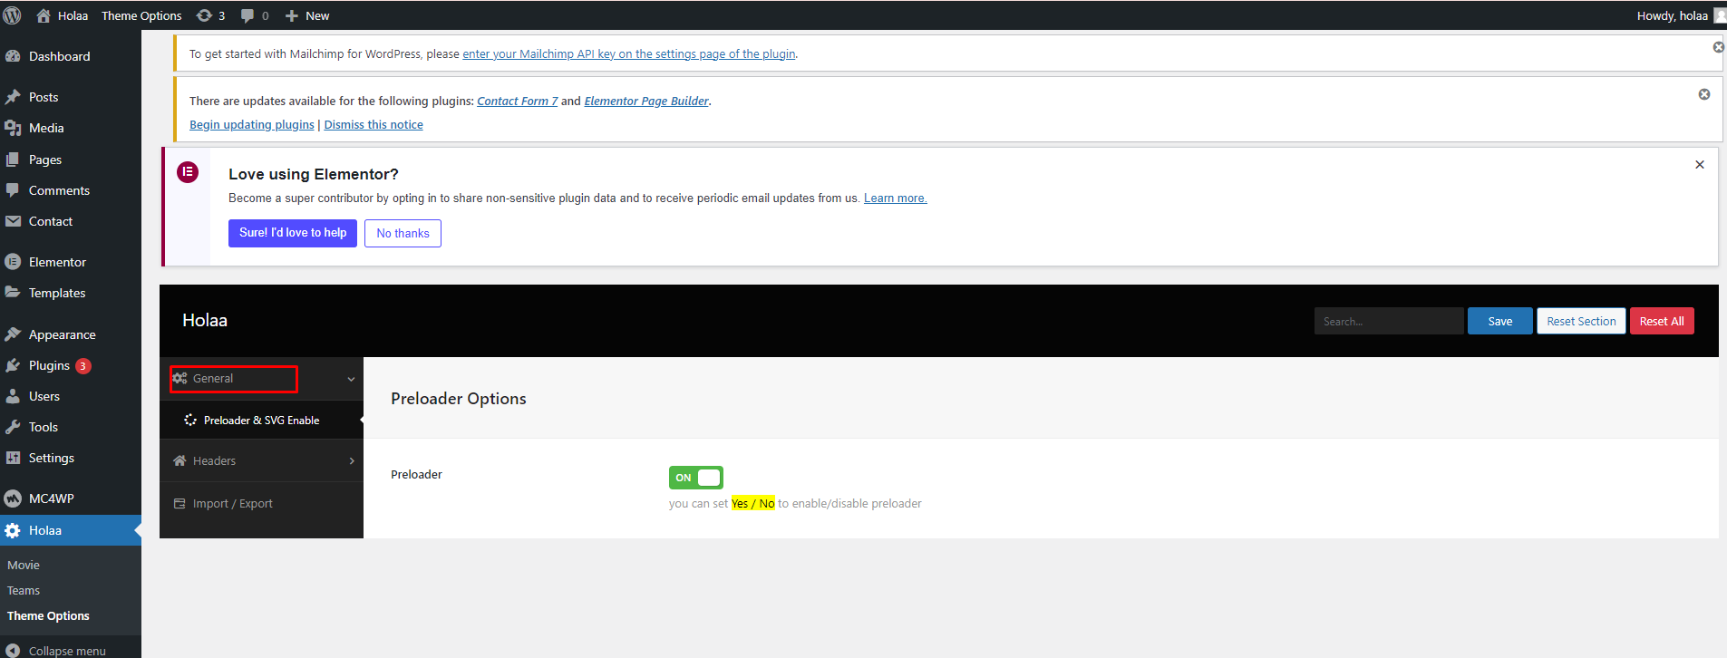Dismiss the Mailchimp notice with X icon
Screen dimensions: 1727x658
point(1717,47)
